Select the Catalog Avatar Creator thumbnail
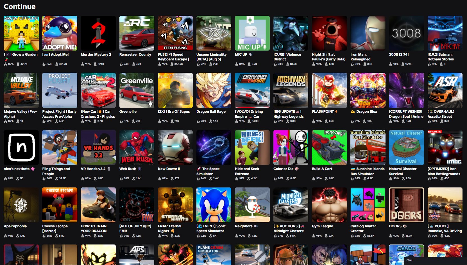This screenshot has height=265, width=467. pos(368,205)
